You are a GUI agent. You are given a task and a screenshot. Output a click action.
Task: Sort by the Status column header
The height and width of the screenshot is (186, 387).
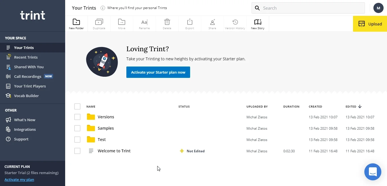(x=184, y=107)
